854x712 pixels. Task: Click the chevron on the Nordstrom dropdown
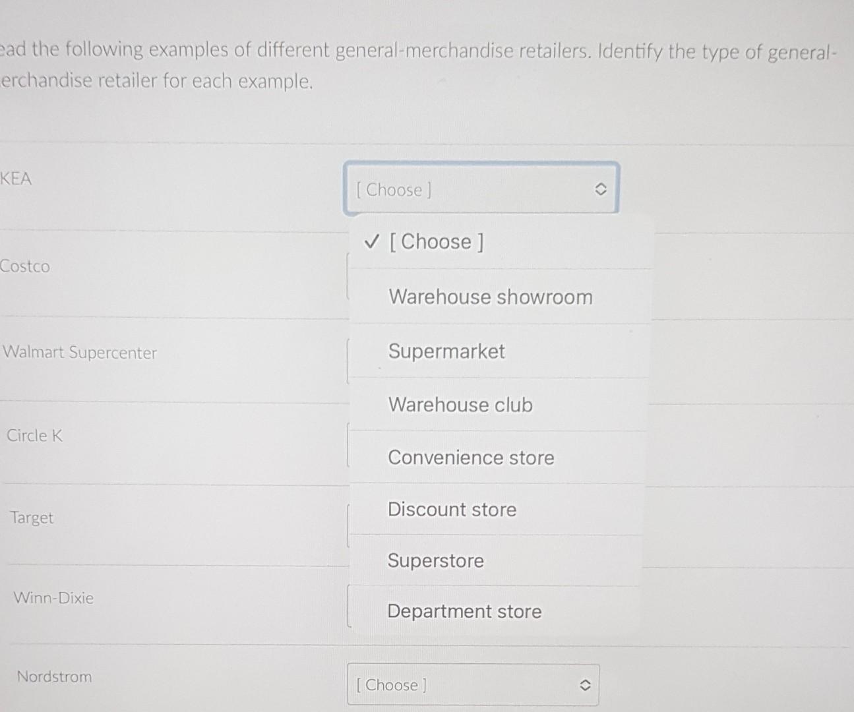point(584,685)
